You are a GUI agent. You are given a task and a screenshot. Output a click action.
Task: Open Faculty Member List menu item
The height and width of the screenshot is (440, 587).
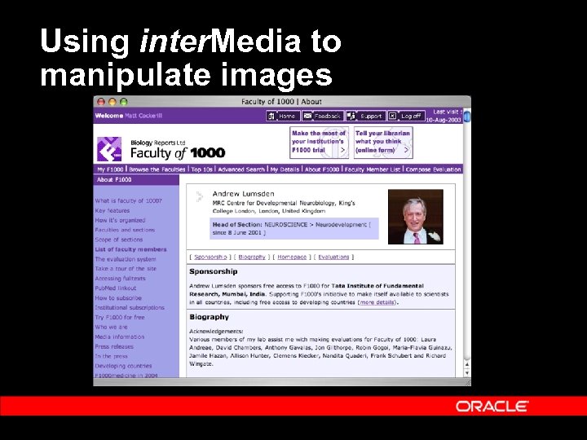coord(373,169)
